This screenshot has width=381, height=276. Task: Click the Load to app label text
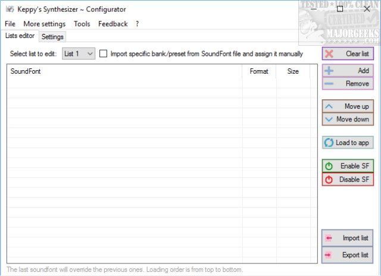(x=352, y=143)
